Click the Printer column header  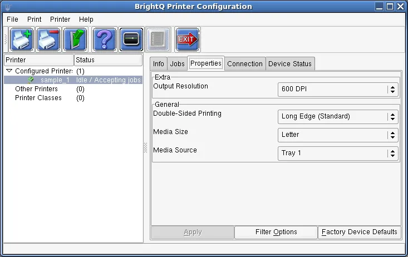(x=39, y=60)
